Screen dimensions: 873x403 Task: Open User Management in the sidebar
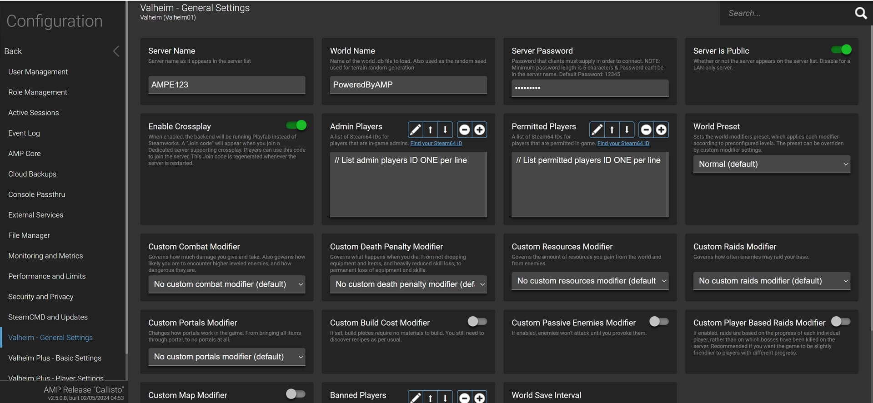tap(38, 72)
